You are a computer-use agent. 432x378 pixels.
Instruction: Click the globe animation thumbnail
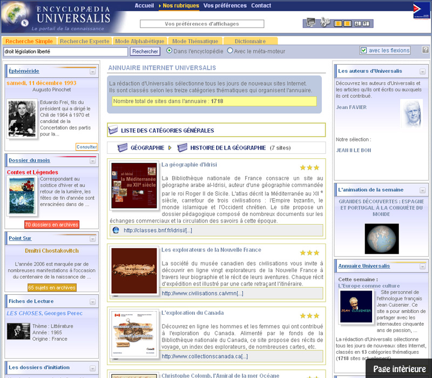click(x=382, y=239)
